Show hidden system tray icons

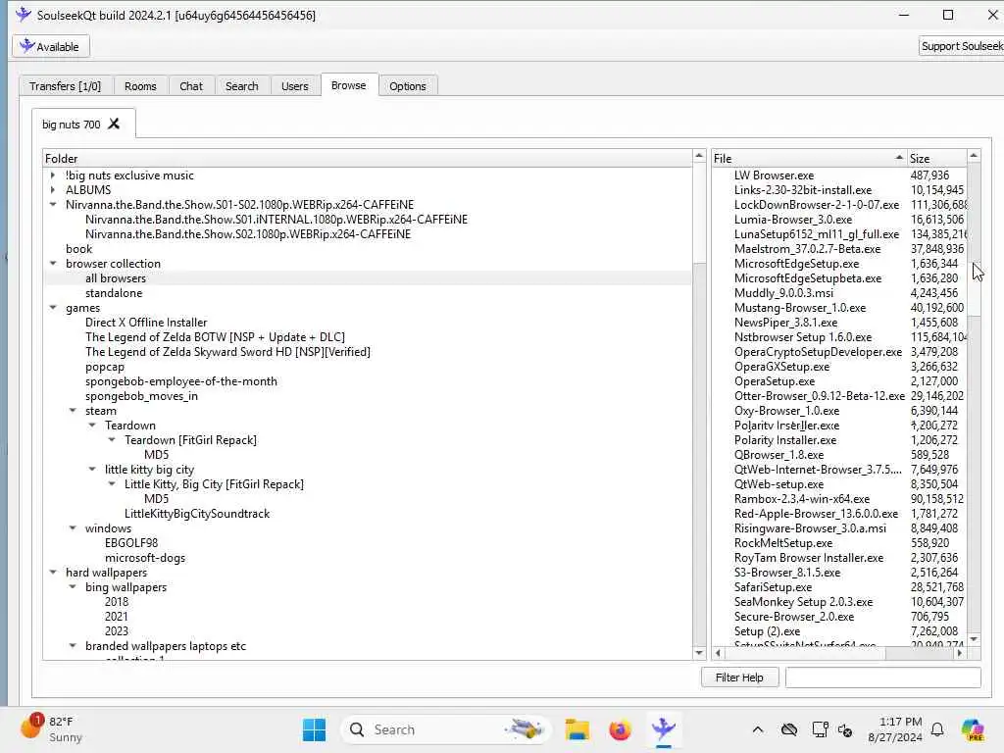(x=758, y=729)
